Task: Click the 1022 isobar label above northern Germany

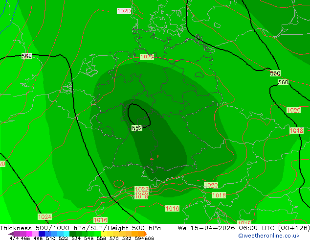Action: coord(147,57)
